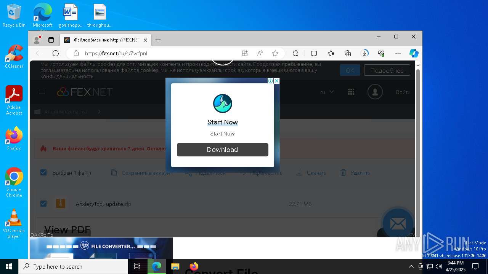
Task: Open app available icon in address bar
Action: click(245, 53)
